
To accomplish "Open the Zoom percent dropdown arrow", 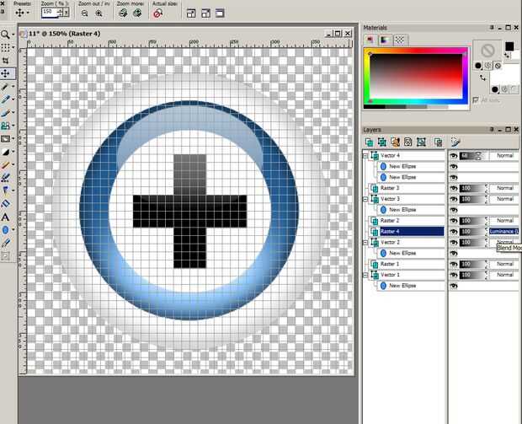I will point(67,13).
